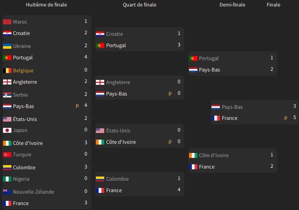This screenshot has width=299, height=210.
Task: Click the Japon flag icon
Action: pos(7,130)
